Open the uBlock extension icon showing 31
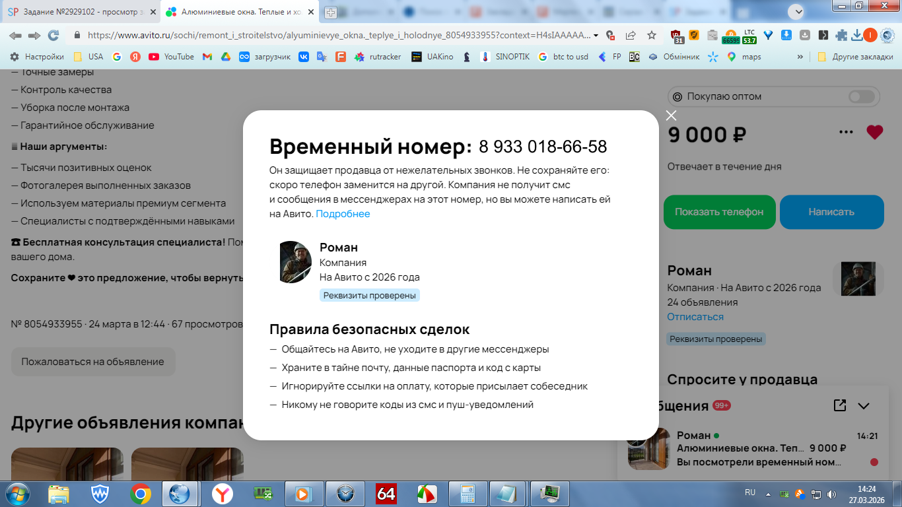The image size is (902, 507). pyautogui.click(x=677, y=36)
